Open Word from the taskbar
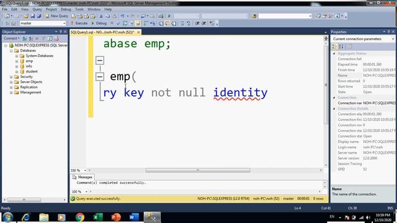This screenshot has height=223, width=397. pyautogui.click(x=134, y=217)
